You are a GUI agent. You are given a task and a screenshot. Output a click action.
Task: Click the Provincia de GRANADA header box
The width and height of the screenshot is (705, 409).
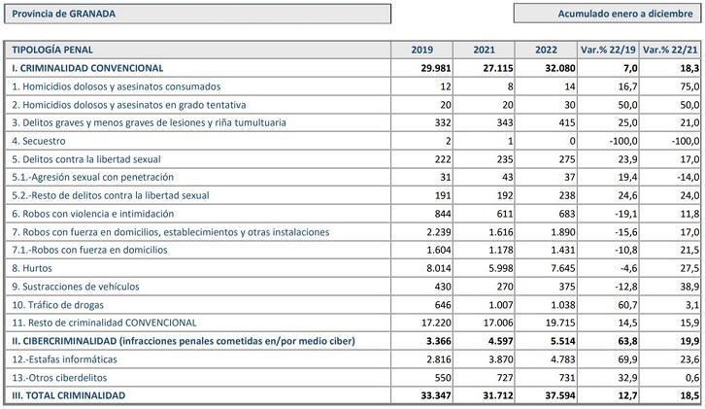coord(196,14)
